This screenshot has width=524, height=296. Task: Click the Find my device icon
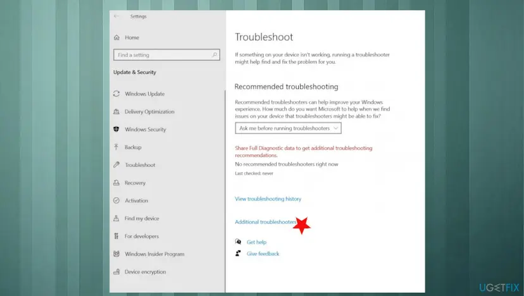point(116,218)
